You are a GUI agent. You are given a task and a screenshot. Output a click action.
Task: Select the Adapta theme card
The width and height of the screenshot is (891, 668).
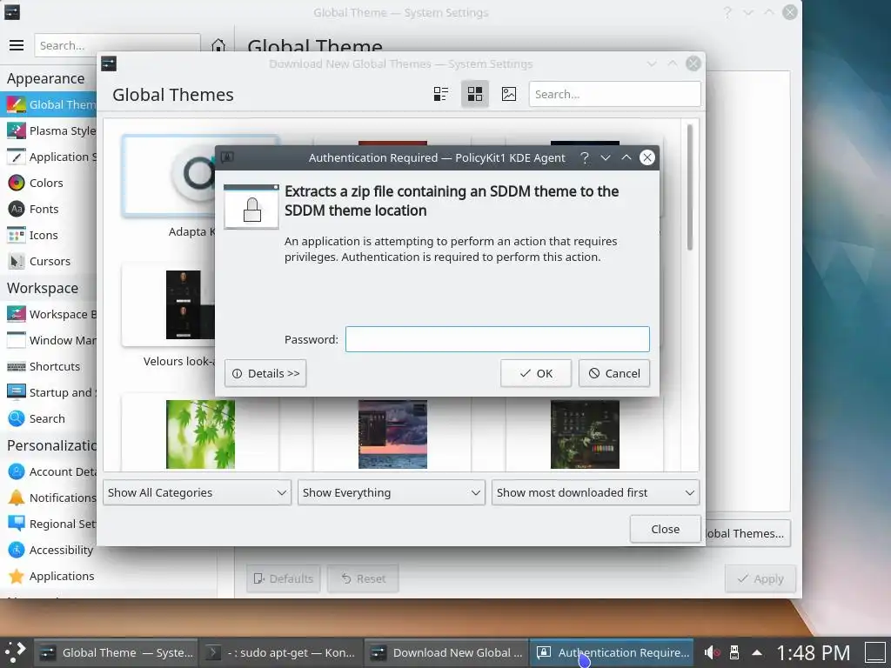point(169,176)
